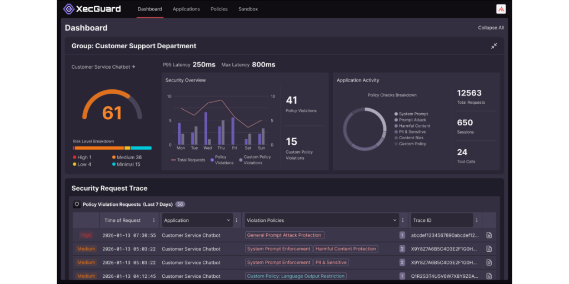Click the orange Medium segment of risk bar
Image resolution: width=569 pixels, height=284 pixels.
[99, 148]
